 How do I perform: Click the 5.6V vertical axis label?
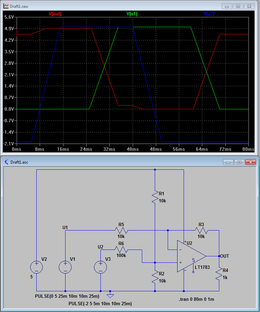tap(9, 17)
